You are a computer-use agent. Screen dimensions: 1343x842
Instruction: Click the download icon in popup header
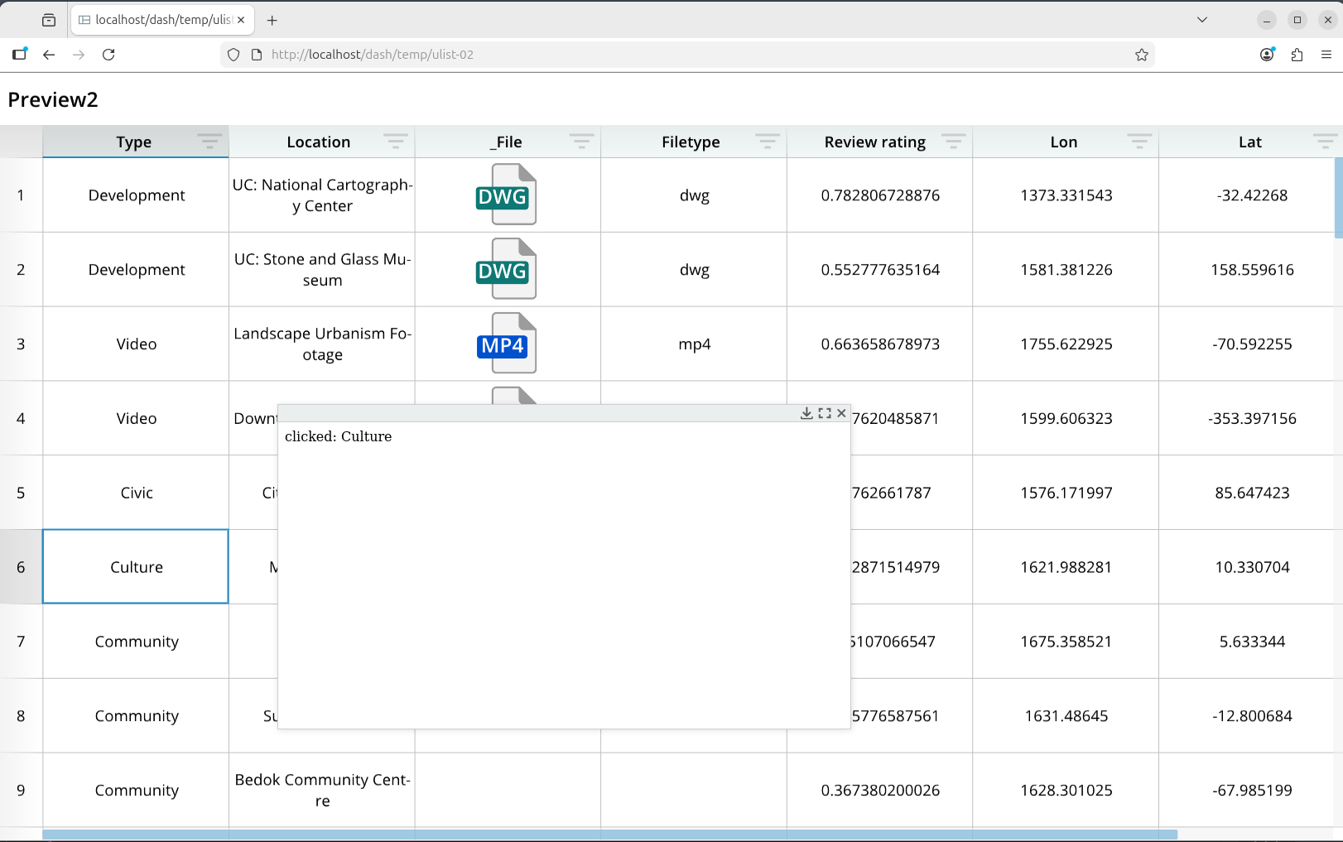pos(806,413)
